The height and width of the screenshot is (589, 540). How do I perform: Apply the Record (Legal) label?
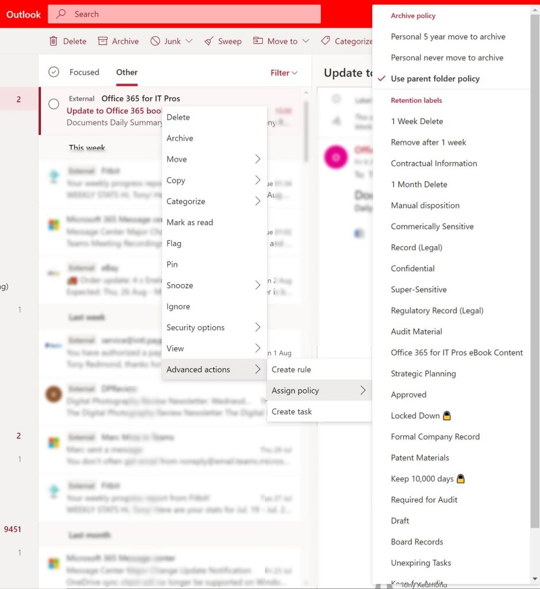click(x=451, y=247)
